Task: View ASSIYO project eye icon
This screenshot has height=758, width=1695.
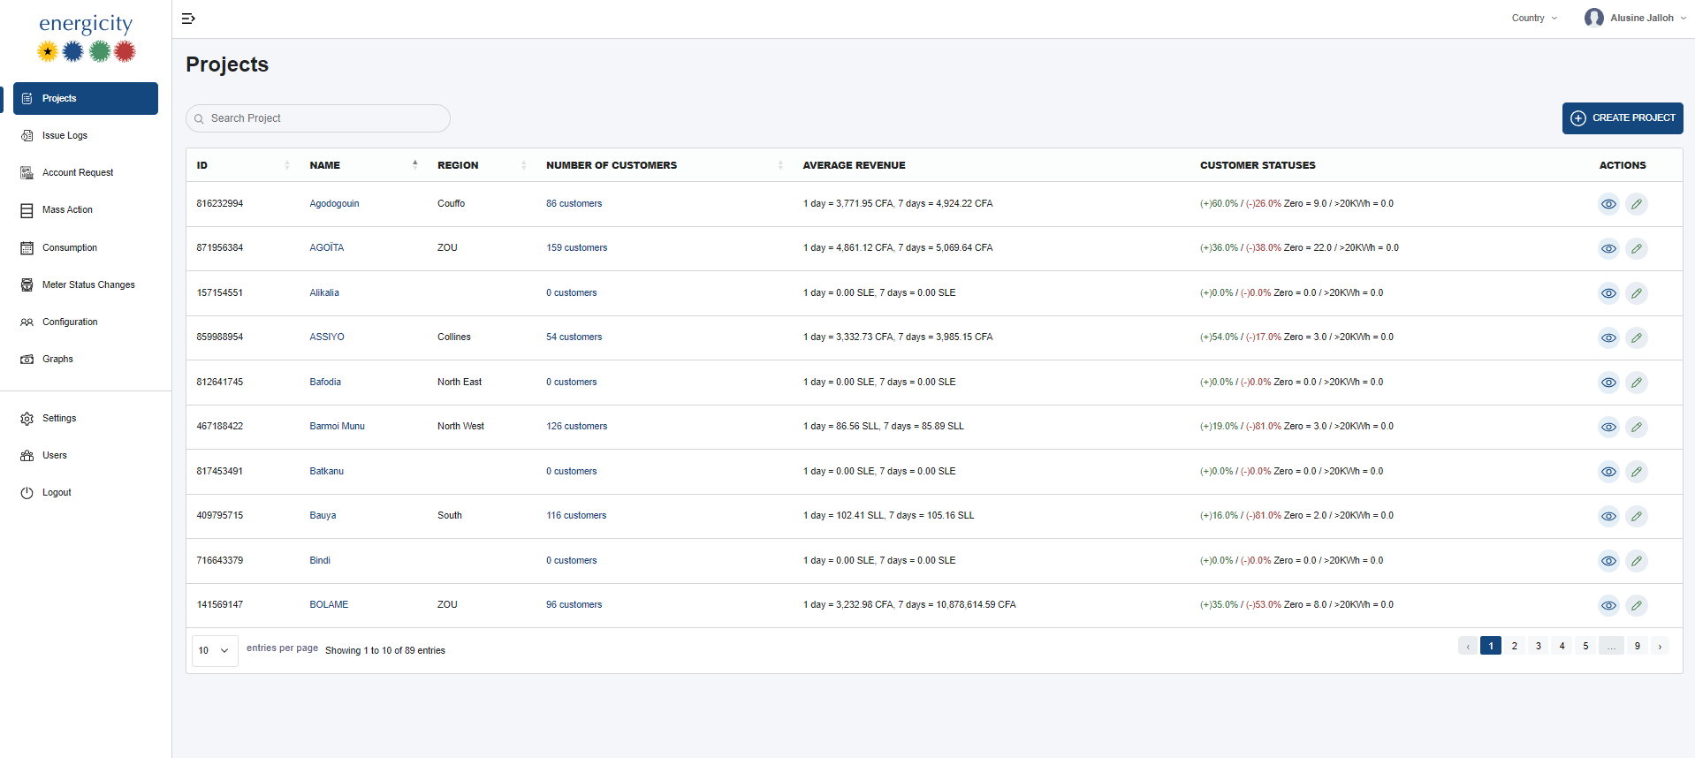Action: pyautogui.click(x=1608, y=337)
